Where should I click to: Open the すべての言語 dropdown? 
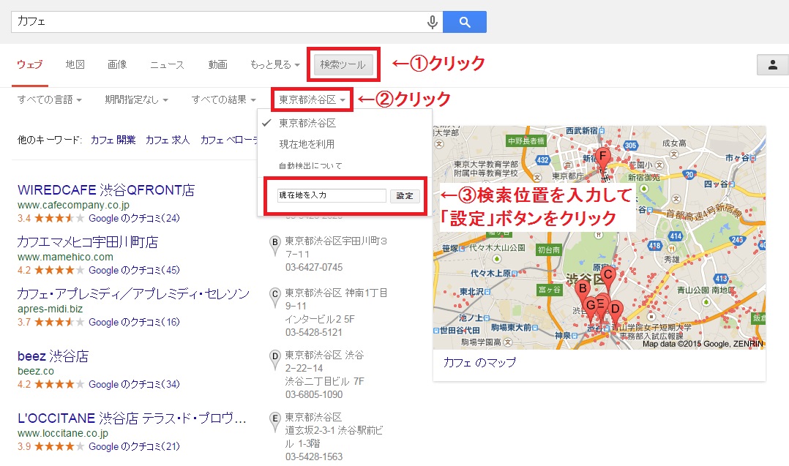(x=49, y=100)
